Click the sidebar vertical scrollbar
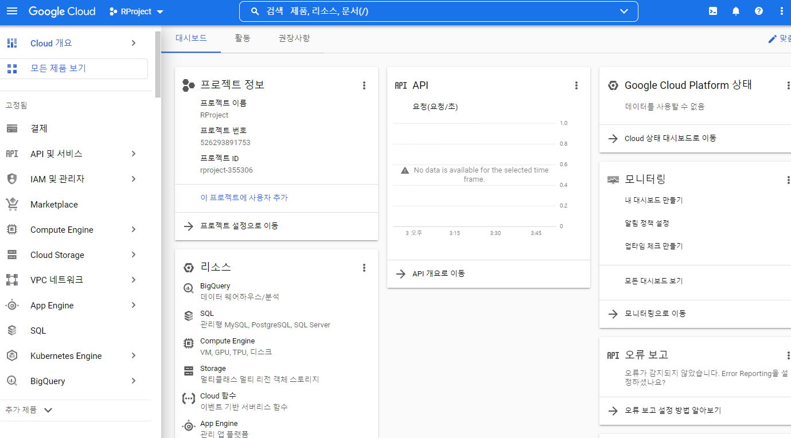Image resolution: width=791 pixels, height=438 pixels. pyautogui.click(x=158, y=64)
